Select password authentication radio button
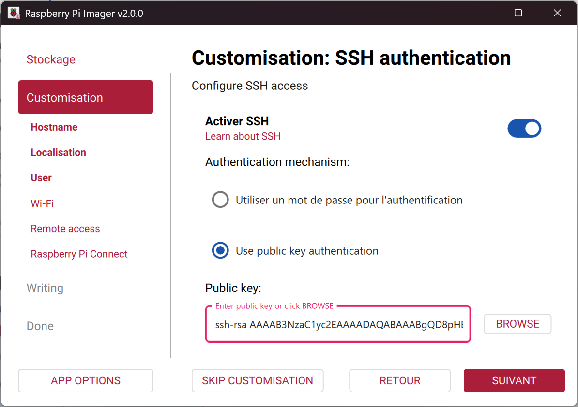Viewport: 578px width, 407px height. click(x=220, y=200)
